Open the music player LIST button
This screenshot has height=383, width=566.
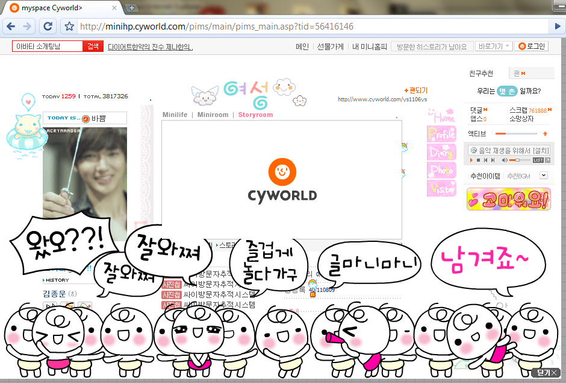click(x=538, y=160)
